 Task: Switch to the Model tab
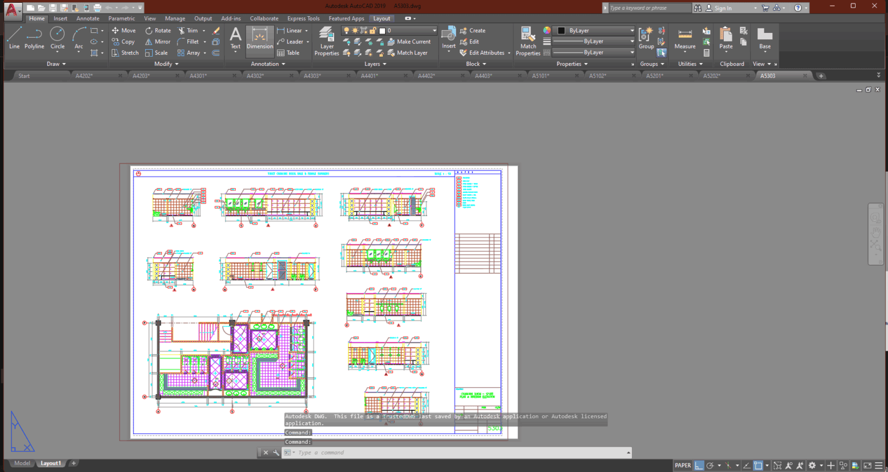(21, 463)
